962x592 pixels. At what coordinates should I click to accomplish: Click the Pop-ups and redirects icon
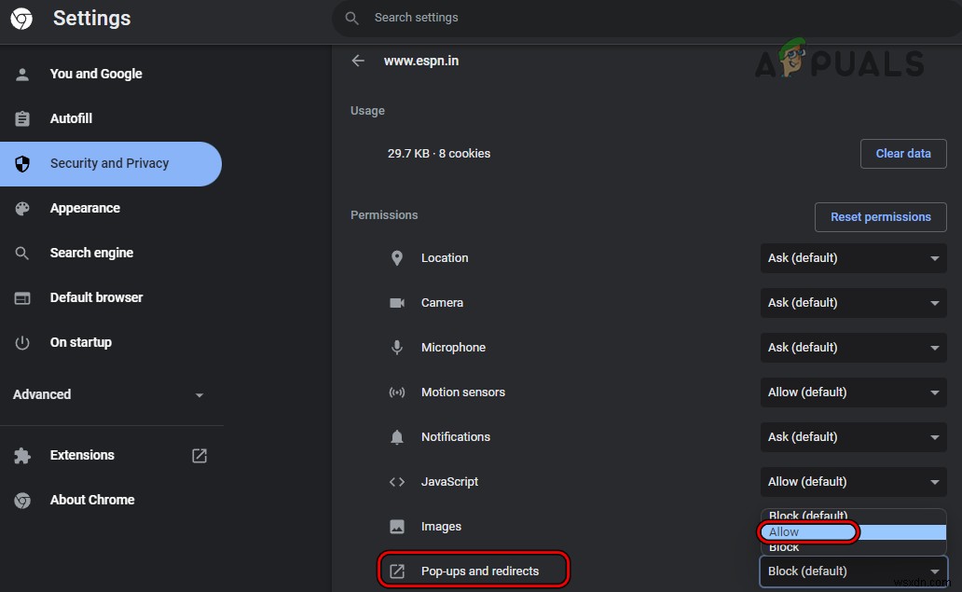[x=396, y=570]
